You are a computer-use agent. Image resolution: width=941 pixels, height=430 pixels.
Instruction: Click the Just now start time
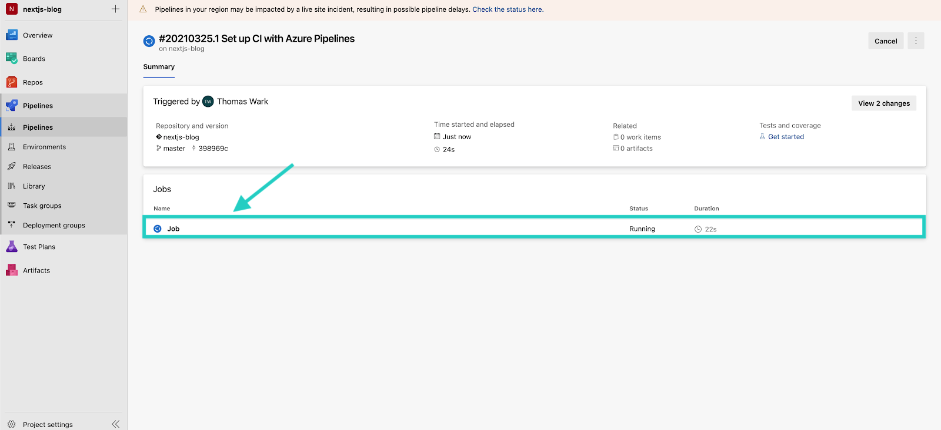pos(457,137)
